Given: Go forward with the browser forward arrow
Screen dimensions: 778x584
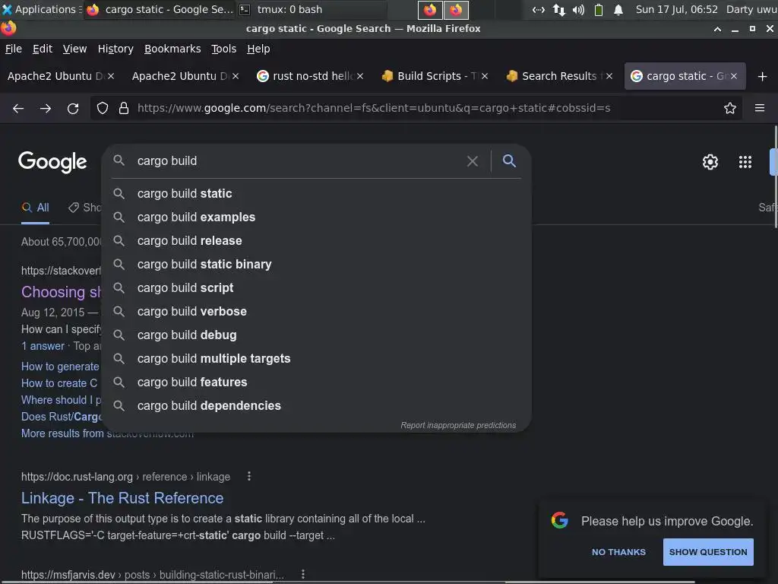Looking at the screenshot, I should coord(45,108).
